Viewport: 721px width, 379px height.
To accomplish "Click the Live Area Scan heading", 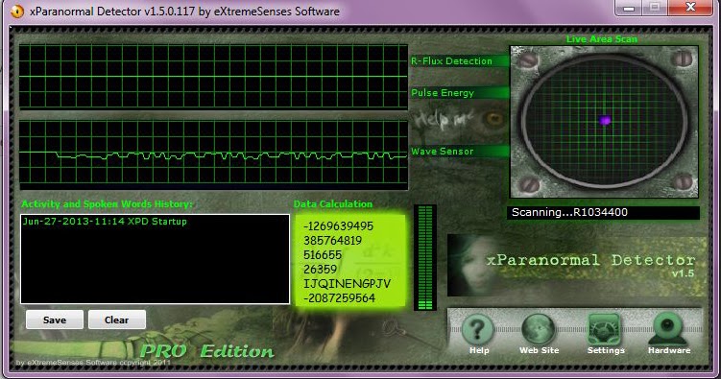I will (x=601, y=39).
